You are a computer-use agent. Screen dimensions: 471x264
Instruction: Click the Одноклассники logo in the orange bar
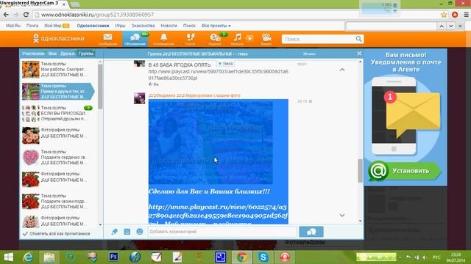click(x=58, y=39)
